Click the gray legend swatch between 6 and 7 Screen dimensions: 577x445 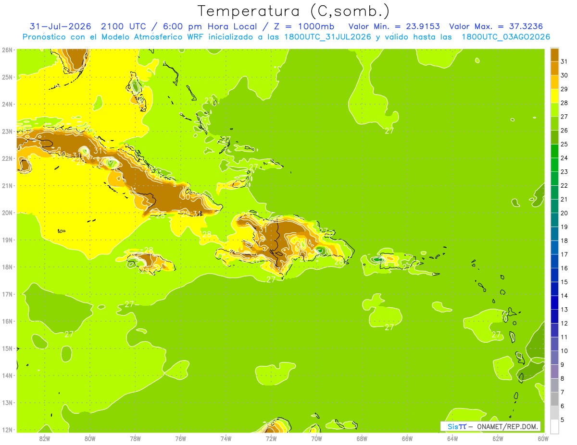point(554,399)
